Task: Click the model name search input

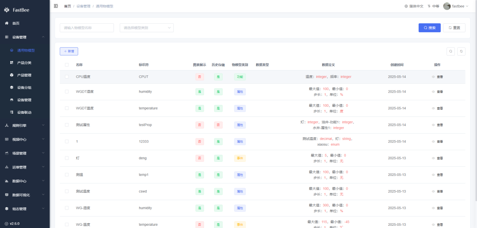Action: [x=87, y=28]
